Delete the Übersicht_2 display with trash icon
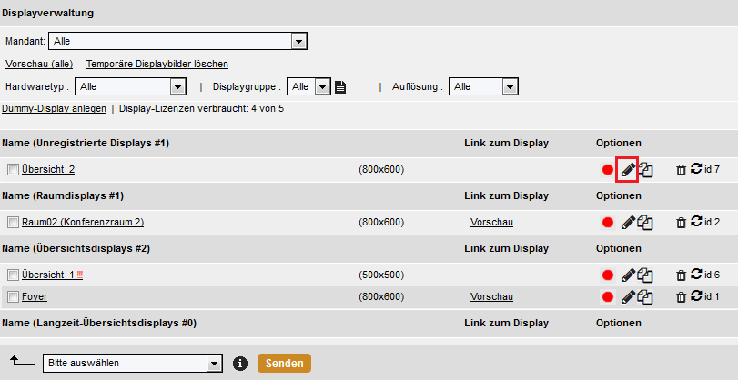738x380 pixels. (x=681, y=170)
